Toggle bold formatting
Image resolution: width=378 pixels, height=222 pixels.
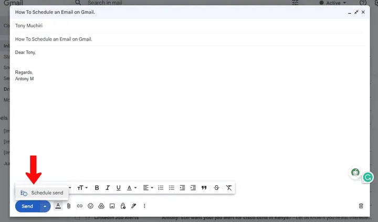pos(97,188)
